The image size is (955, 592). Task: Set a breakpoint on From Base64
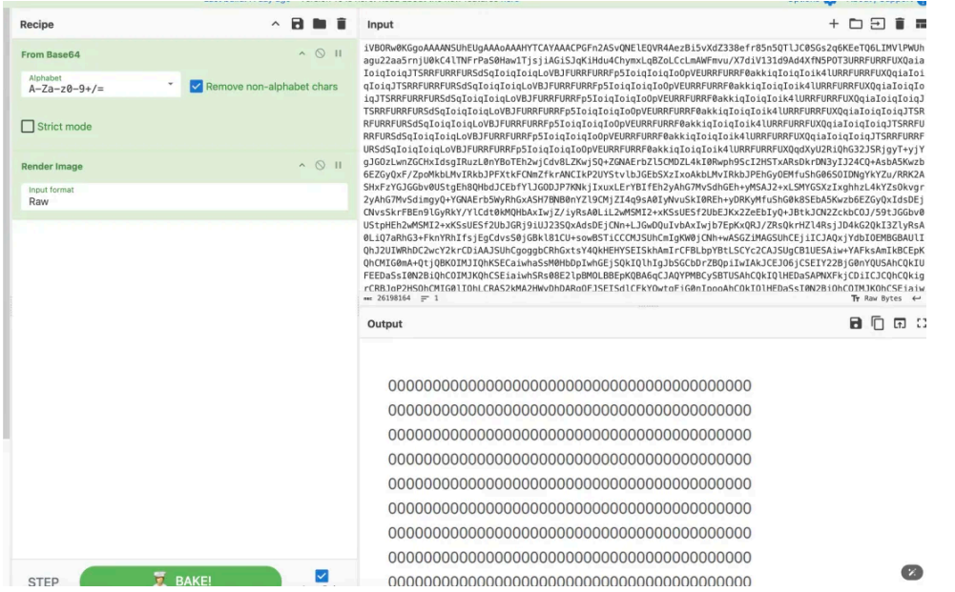pos(338,53)
